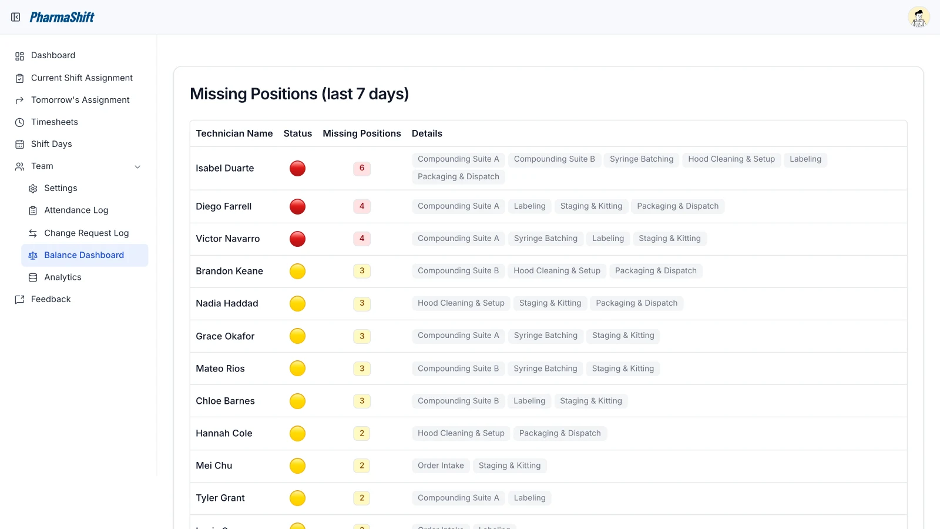Image resolution: width=940 pixels, height=529 pixels.
Task: Click the Team people icon
Action: click(x=19, y=166)
